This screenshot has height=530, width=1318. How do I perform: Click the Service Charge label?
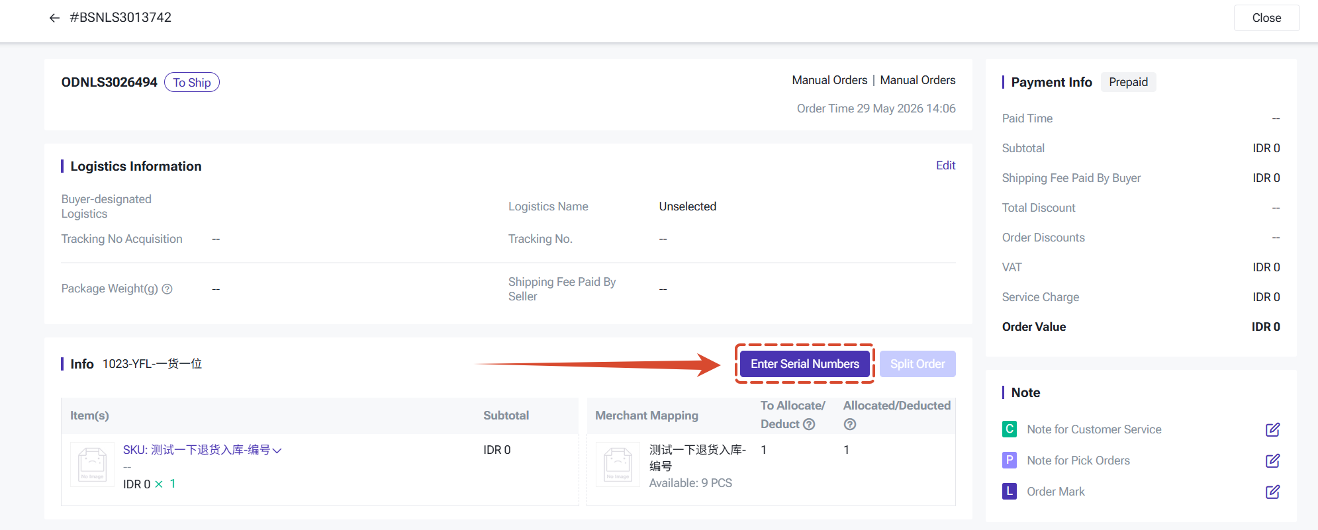coord(1040,297)
